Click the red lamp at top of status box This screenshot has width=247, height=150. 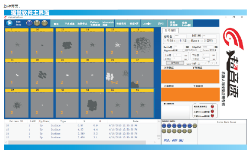click(212, 107)
